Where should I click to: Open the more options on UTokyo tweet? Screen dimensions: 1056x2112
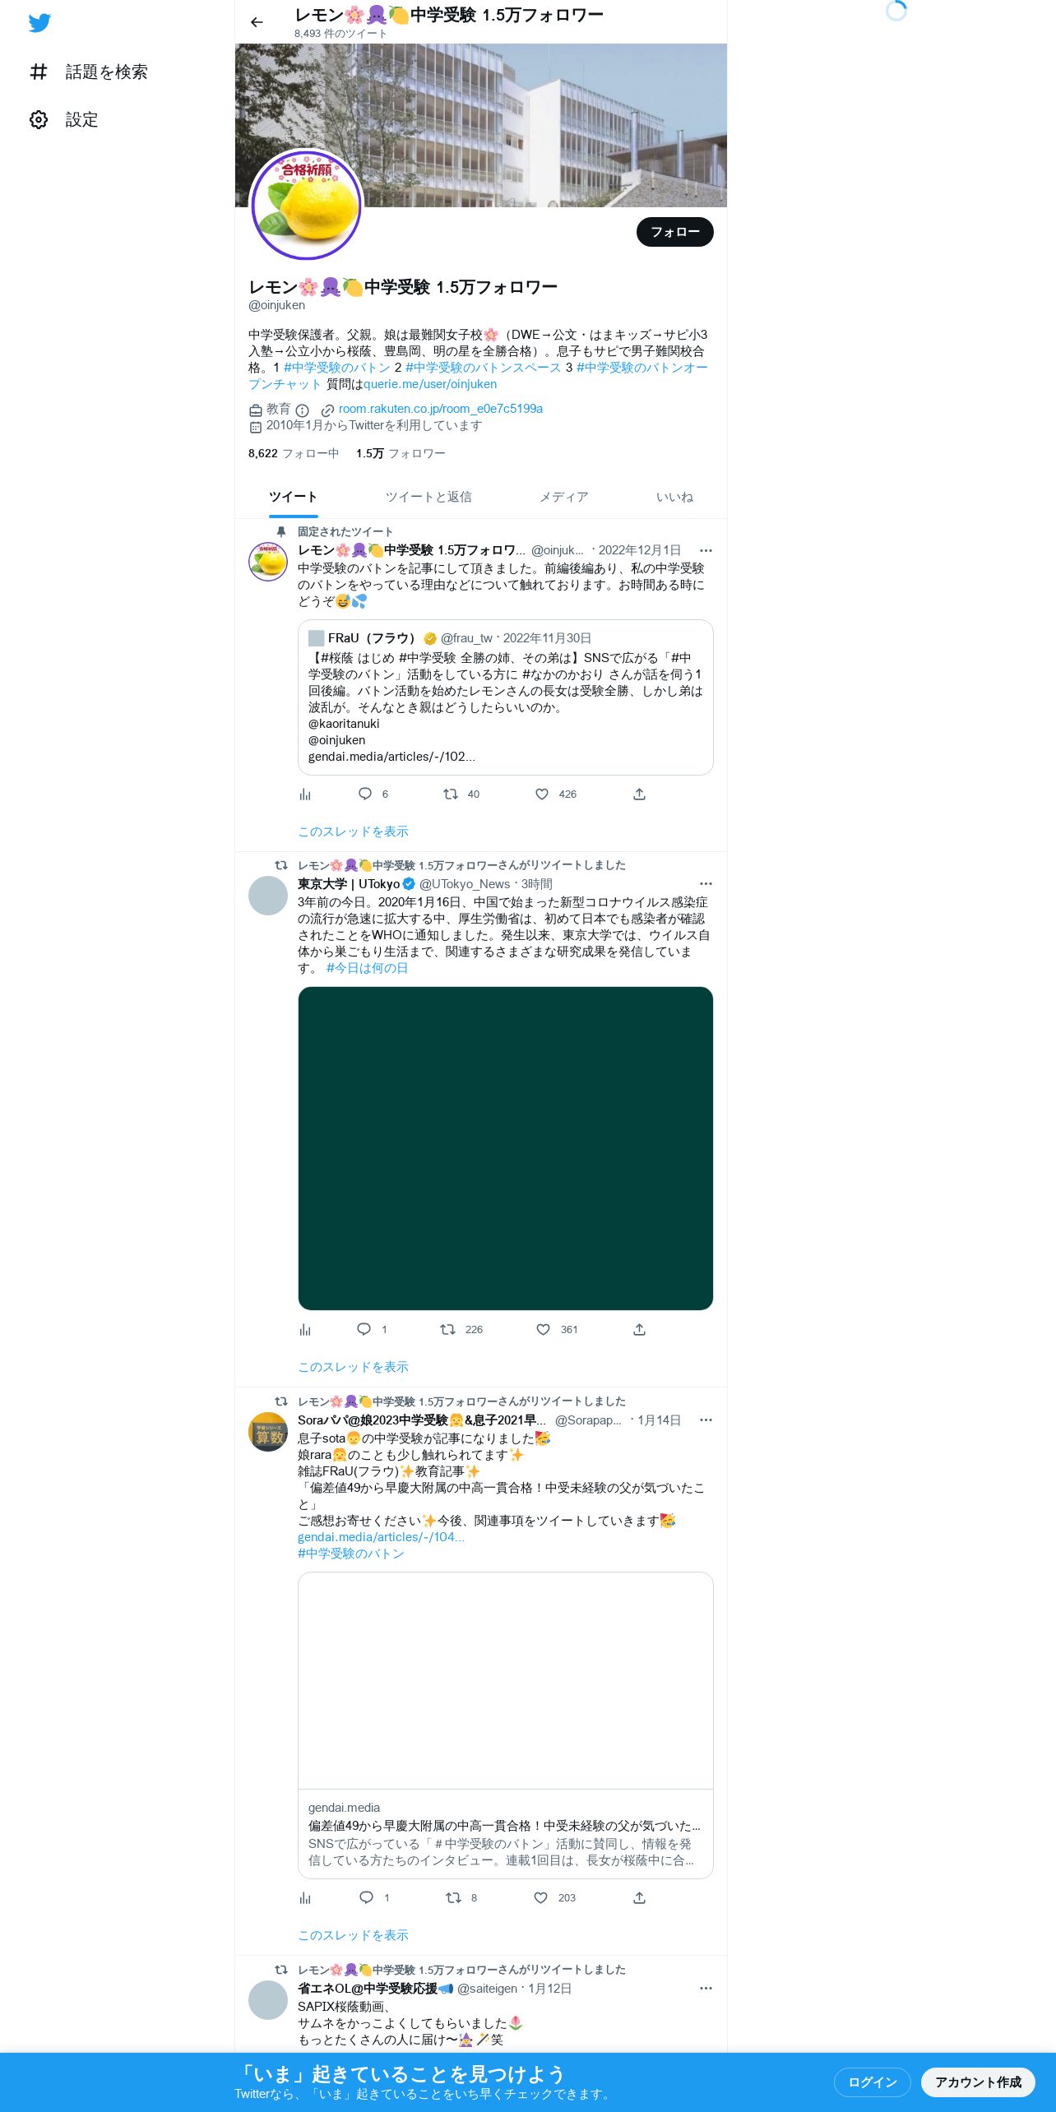click(706, 884)
